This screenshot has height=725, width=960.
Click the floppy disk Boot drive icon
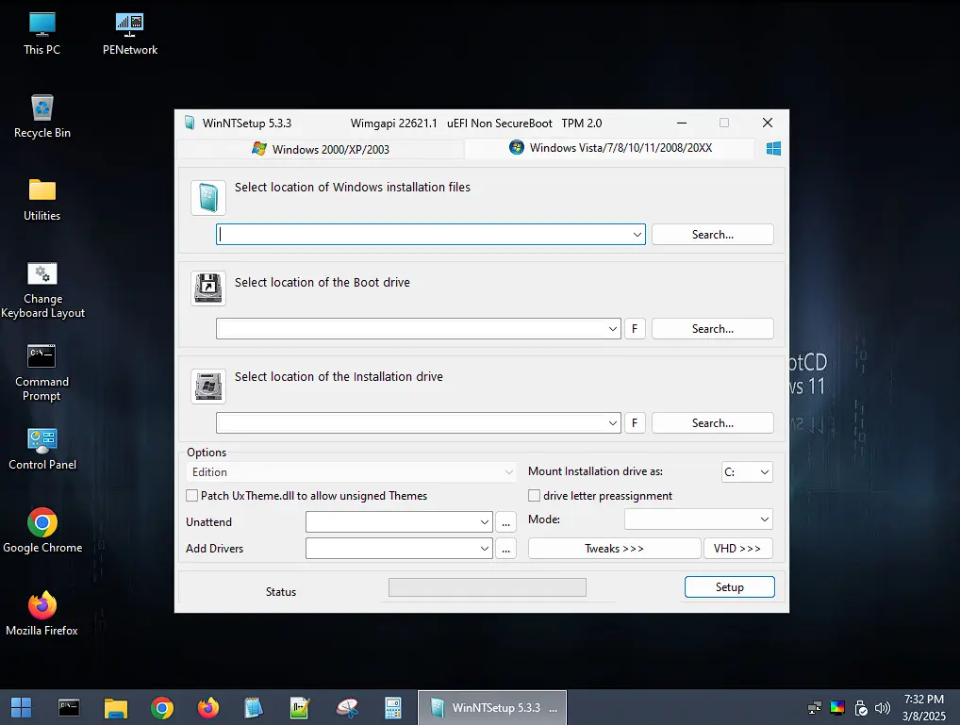click(207, 289)
